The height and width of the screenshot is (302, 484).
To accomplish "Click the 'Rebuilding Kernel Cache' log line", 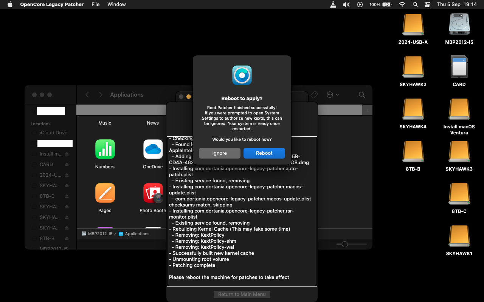I will click(x=230, y=229).
